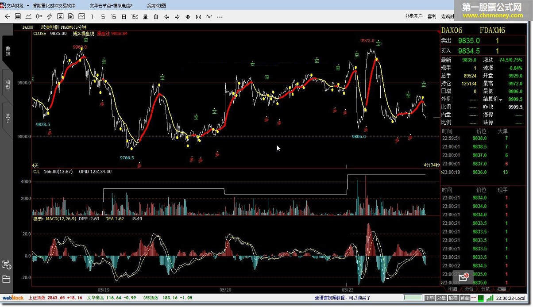
Task: Open the more options ellipsis
Action: [220, 17]
